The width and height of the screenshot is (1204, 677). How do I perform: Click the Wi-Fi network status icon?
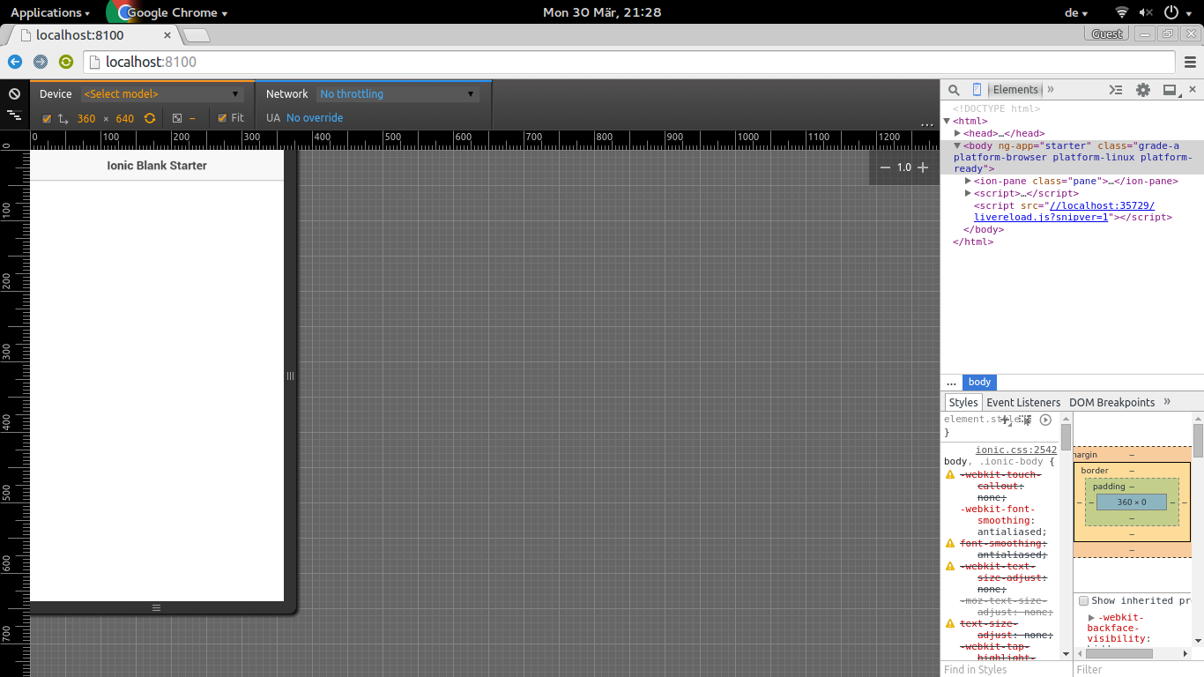click(x=1121, y=12)
